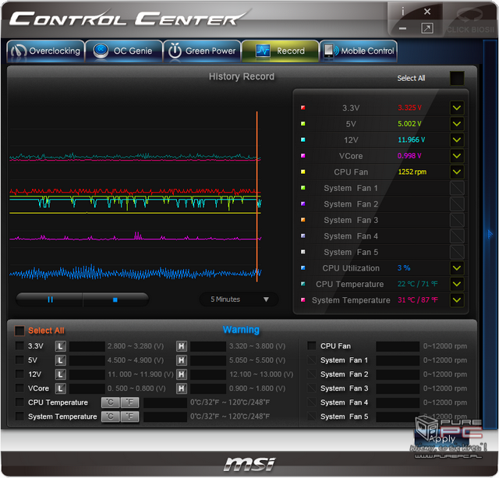Click the H high-limit button for 5V
499x478 pixels.
coord(182,360)
